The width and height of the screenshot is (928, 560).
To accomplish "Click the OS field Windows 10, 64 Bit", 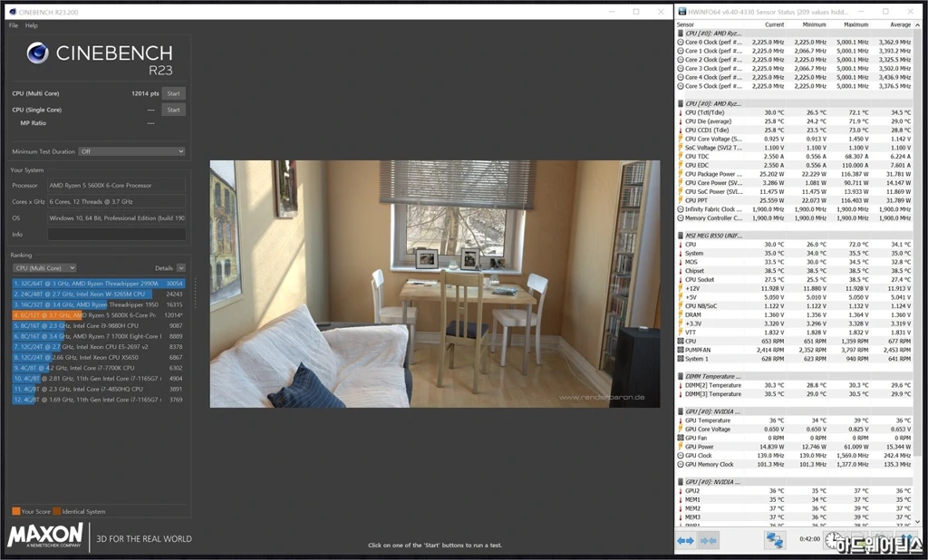I will [117, 217].
